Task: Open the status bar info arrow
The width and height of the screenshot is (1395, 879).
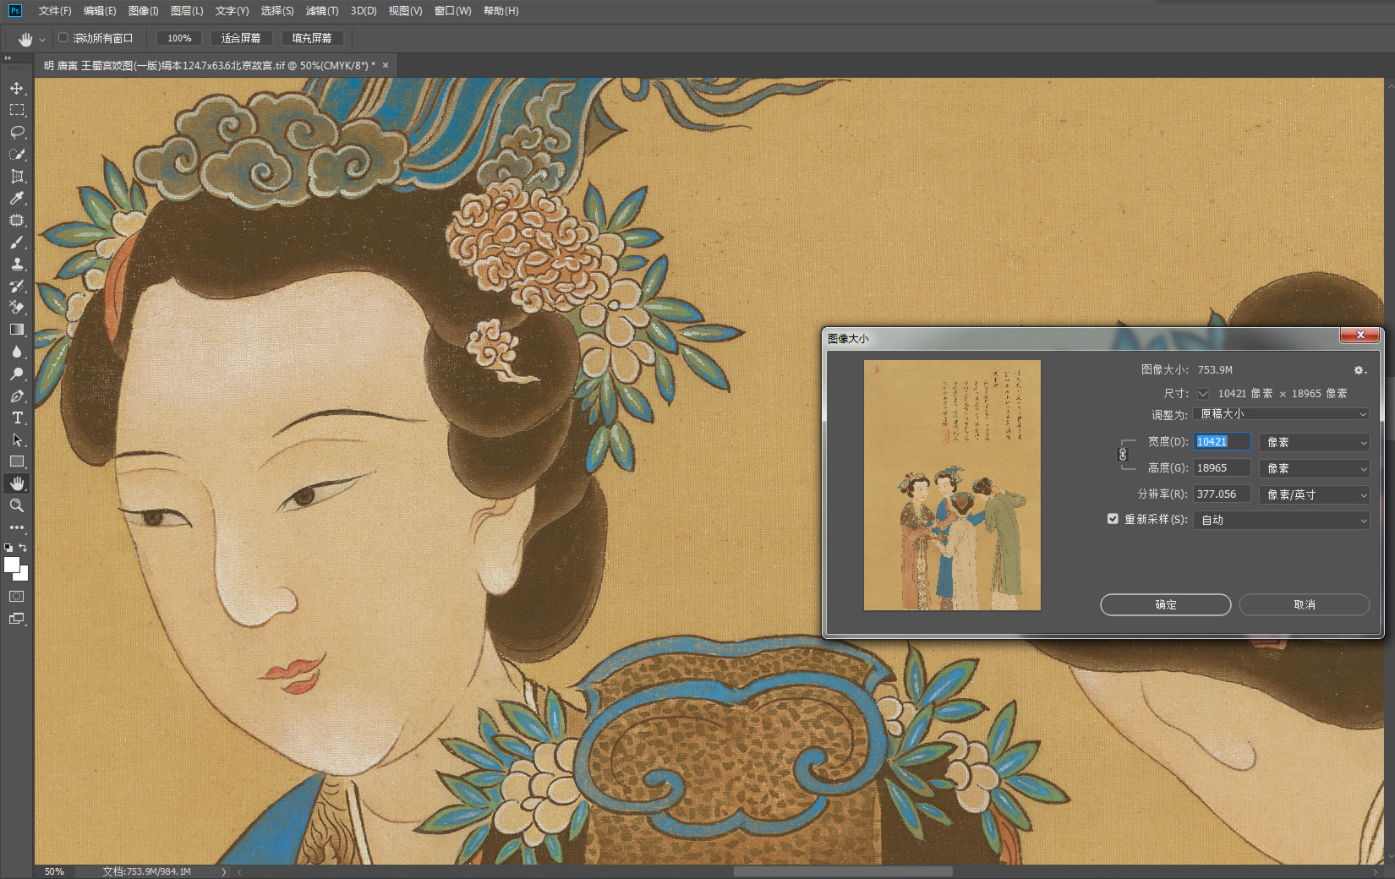Action: tap(224, 871)
